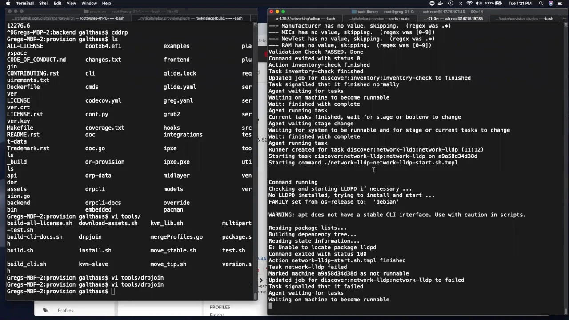Click the task-library window title folder icon

[x=354, y=12]
